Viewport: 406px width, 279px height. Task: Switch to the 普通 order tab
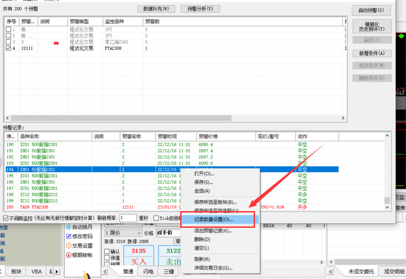128,272
